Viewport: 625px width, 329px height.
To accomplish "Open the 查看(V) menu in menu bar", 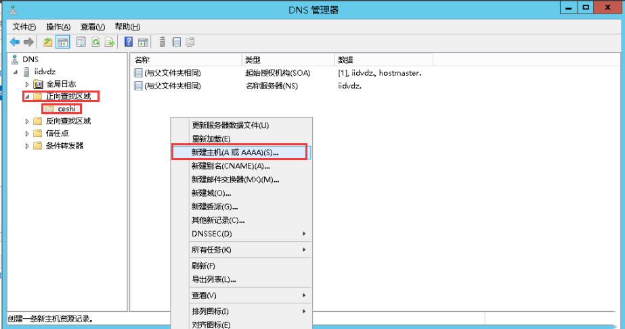I will [x=93, y=26].
